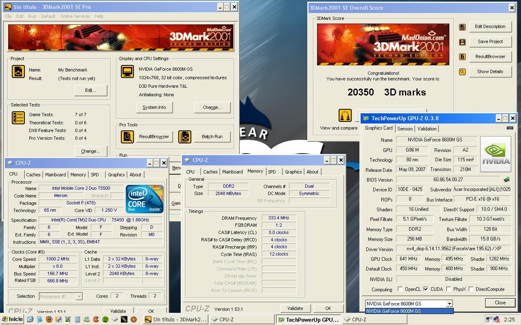Viewport: 521px width, 325px height.
Task: Click the ResultBrowser icon in Overall Score window
Action: click(462, 57)
